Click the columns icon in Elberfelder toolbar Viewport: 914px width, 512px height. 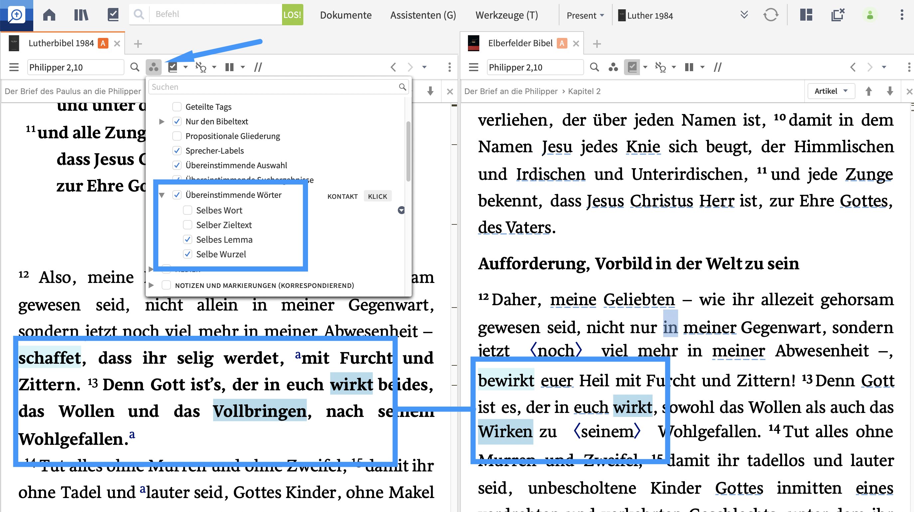[x=689, y=67]
